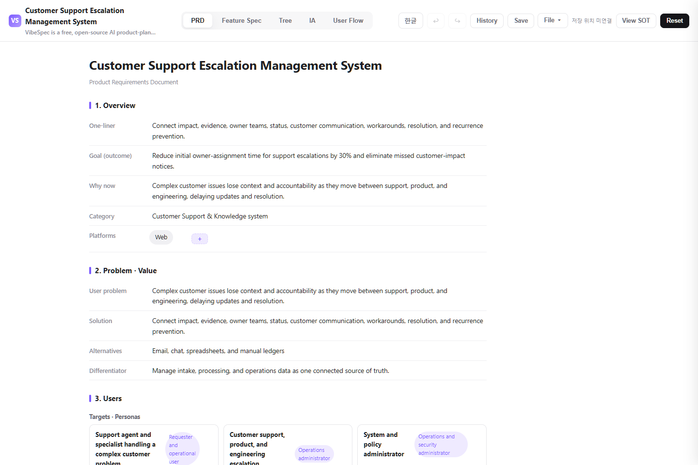Click the Differentiator field label
Image resolution: width=698 pixels, height=465 pixels.
click(x=108, y=371)
